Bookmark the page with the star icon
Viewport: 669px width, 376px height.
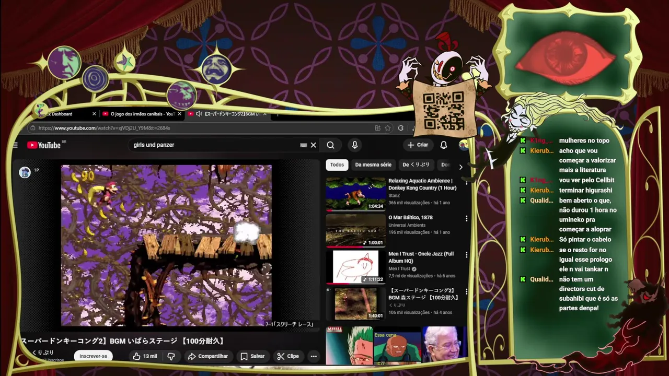point(387,128)
